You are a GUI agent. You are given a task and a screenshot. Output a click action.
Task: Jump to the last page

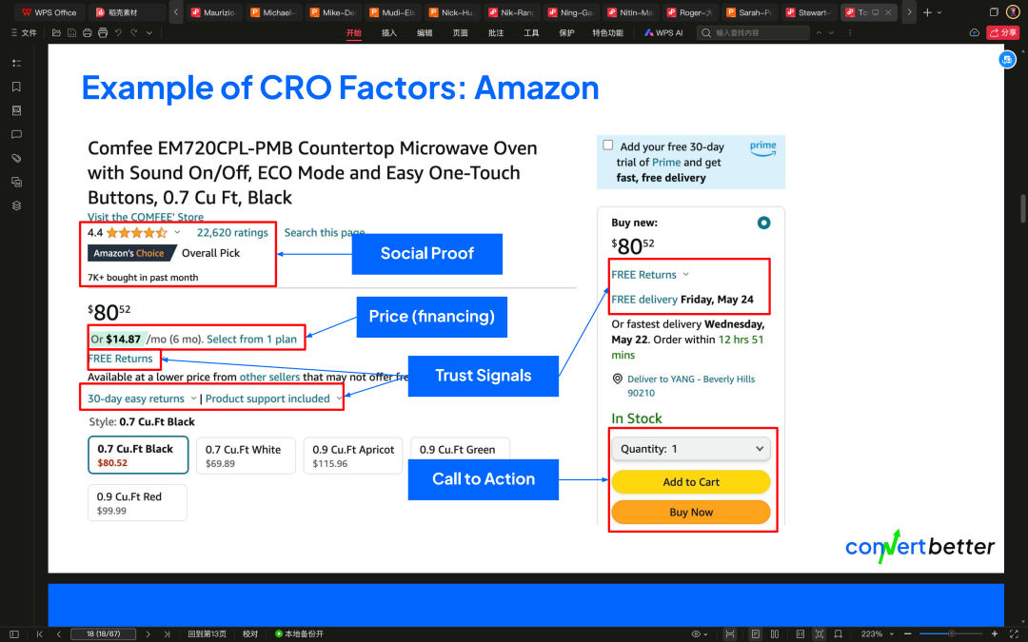click(167, 634)
